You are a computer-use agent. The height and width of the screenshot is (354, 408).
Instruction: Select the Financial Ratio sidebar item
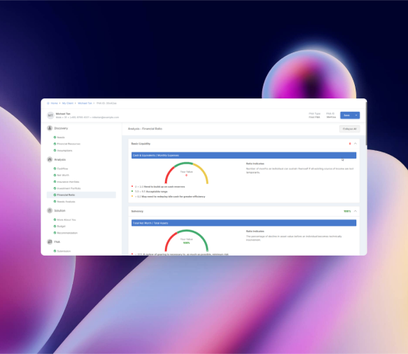click(x=81, y=195)
